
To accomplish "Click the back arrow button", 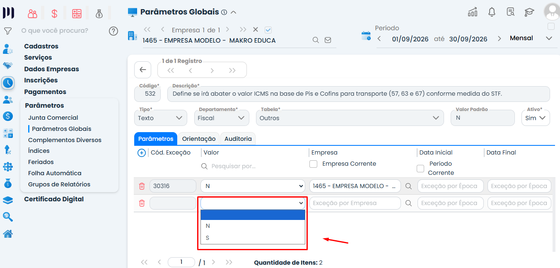I will [x=142, y=70].
